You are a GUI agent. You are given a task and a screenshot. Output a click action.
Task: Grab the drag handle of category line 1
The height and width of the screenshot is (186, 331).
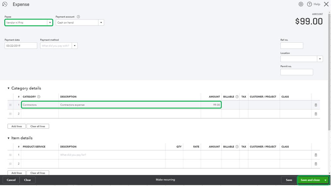(10, 105)
